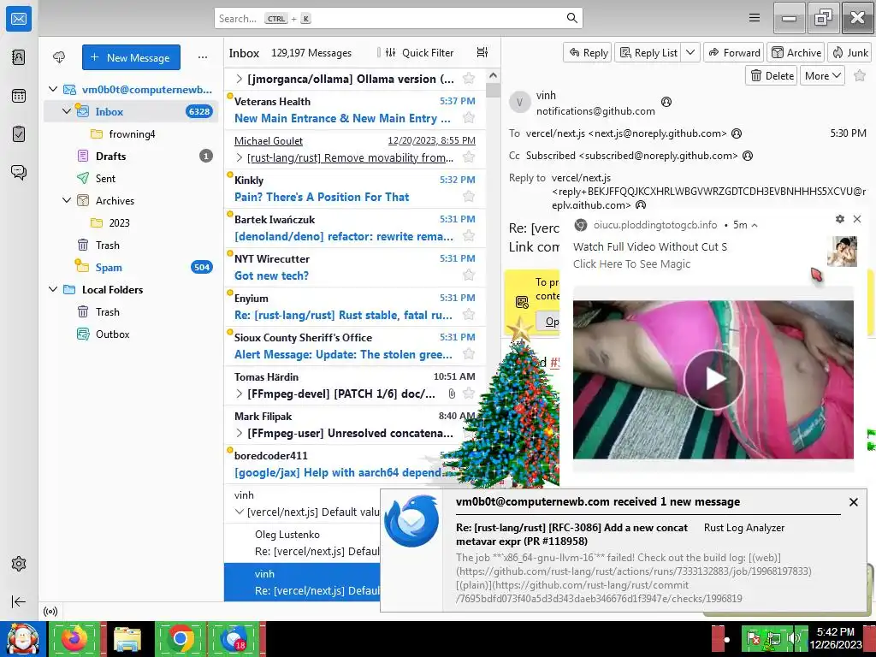876x657 pixels.
Task: Collapse the Archives folder
Action: point(67,200)
